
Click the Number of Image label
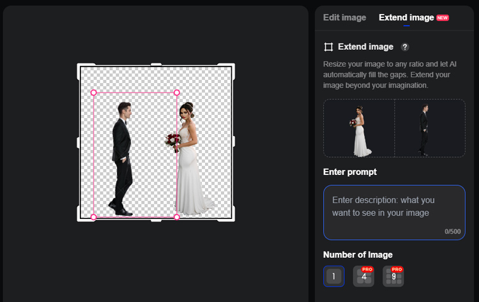coord(358,255)
